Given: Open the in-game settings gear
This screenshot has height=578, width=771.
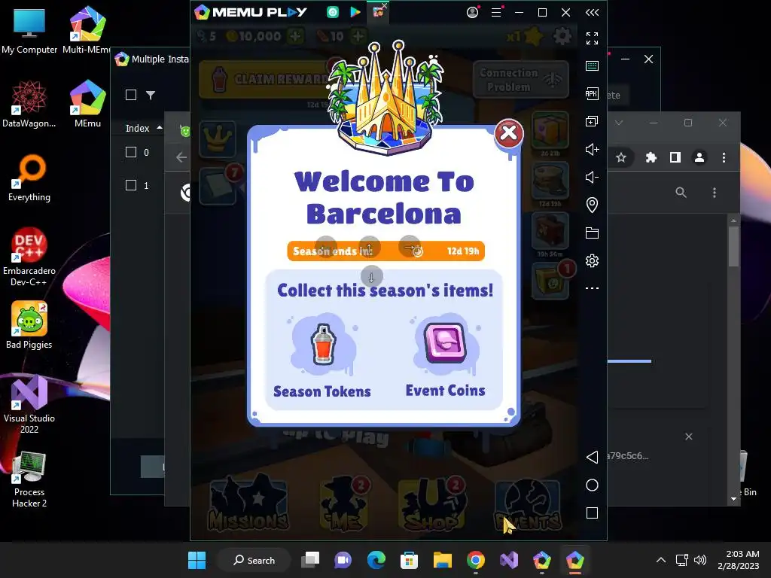Looking at the screenshot, I should [562, 36].
